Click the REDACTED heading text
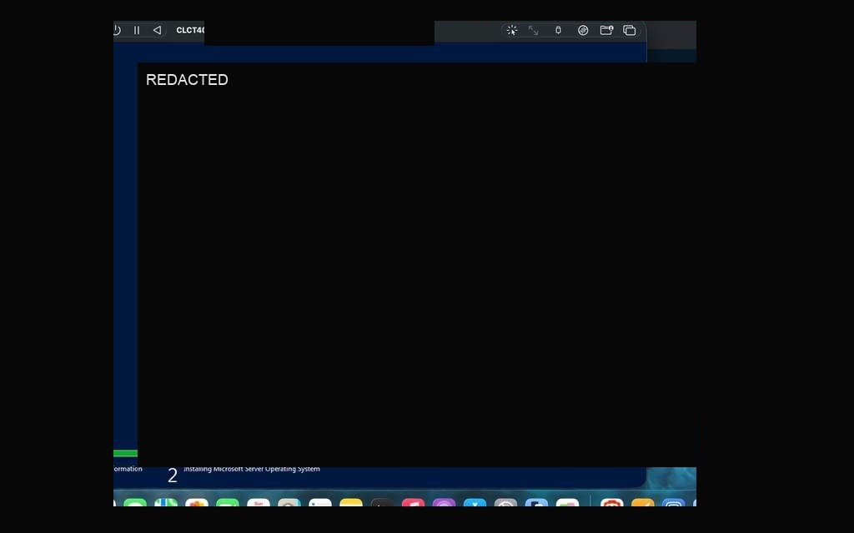 point(187,80)
